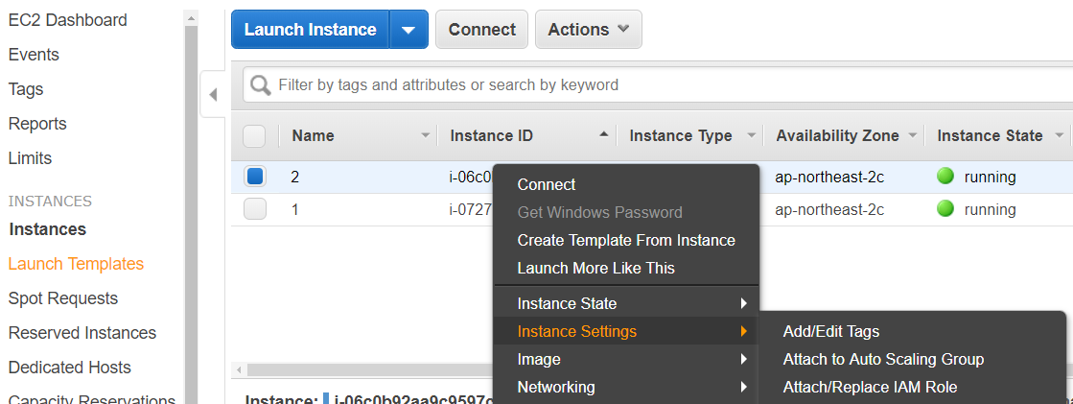Expand the Image submenu
Image resolution: width=1073 pixels, height=404 pixels.
626,359
